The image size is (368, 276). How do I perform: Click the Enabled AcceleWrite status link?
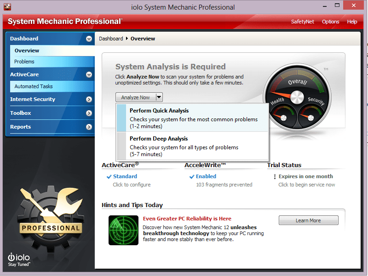pyautogui.click(x=206, y=176)
